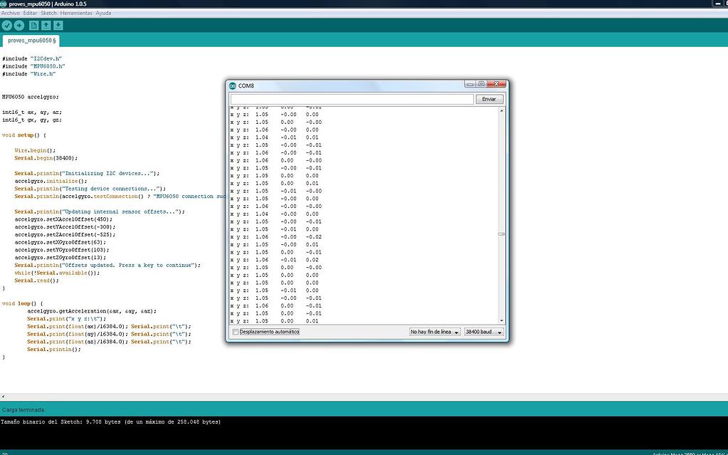Click serial monitor scrollbar down arrow
728x455 pixels.
502,320
